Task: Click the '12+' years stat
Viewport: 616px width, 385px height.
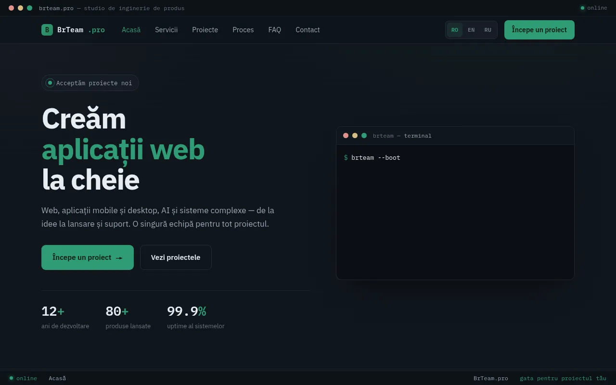Action: (x=53, y=311)
